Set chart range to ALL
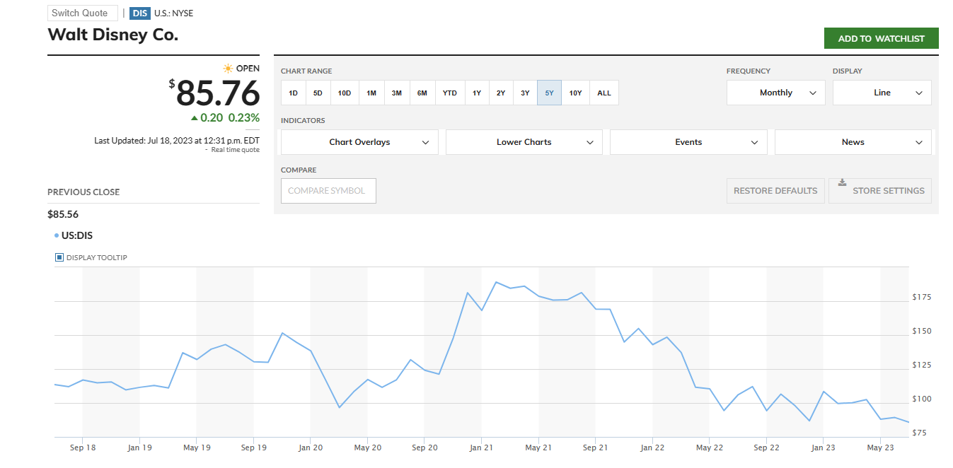The height and width of the screenshot is (468, 953). point(604,93)
